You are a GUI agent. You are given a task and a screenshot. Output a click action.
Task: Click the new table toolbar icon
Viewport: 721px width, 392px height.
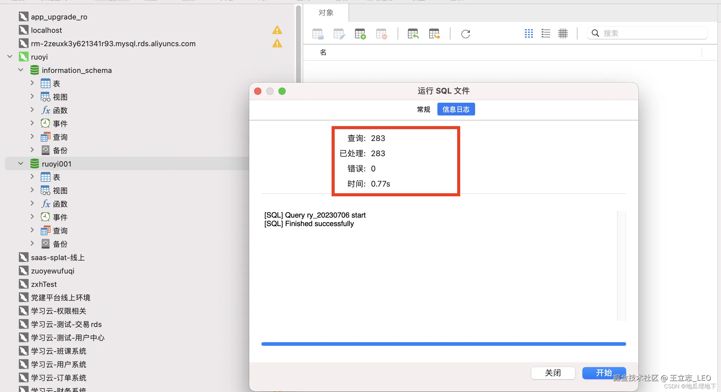(x=360, y=34)
